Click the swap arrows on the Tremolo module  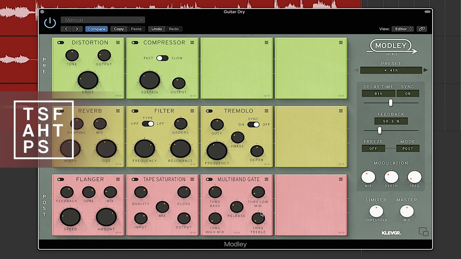pos(267,164)
